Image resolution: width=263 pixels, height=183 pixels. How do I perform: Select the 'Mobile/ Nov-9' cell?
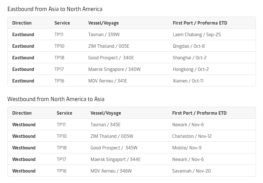click(187, 148)
